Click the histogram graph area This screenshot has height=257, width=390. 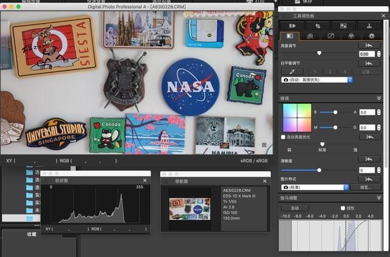tap(95, 205)
